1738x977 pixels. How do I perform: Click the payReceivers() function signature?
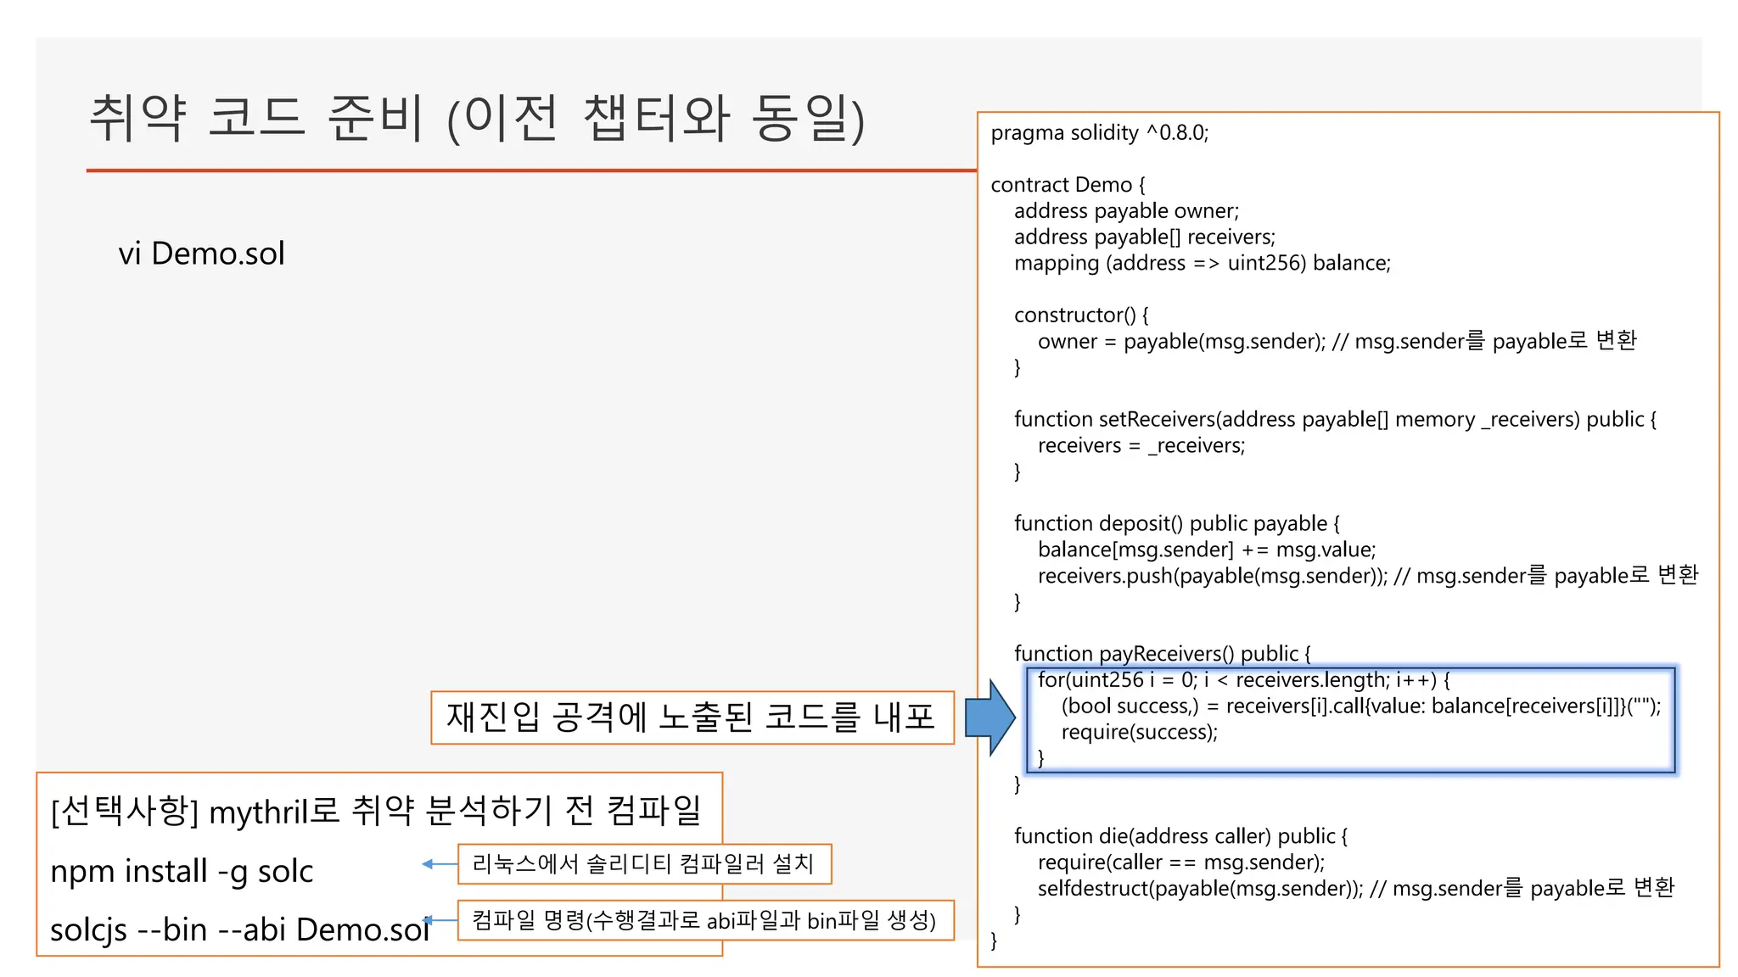[x=1162, y=654]
